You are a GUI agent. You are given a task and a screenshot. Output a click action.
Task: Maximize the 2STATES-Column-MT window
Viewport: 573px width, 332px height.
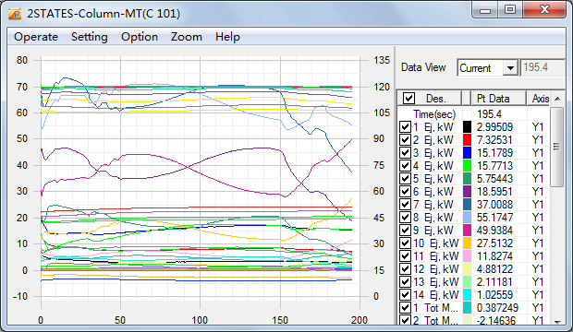click(510, 10)
